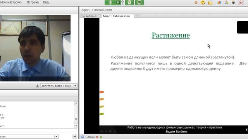Image resolution: width=248 pixels, height=139 pixels.
Task: Click the attendee user icon in top toolbar
Action: click(x=226, y=2)
